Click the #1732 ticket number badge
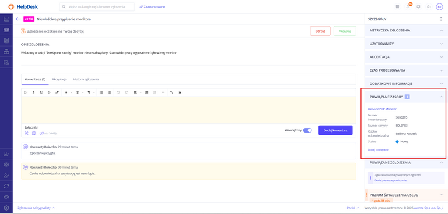 (x=29, y=19)
